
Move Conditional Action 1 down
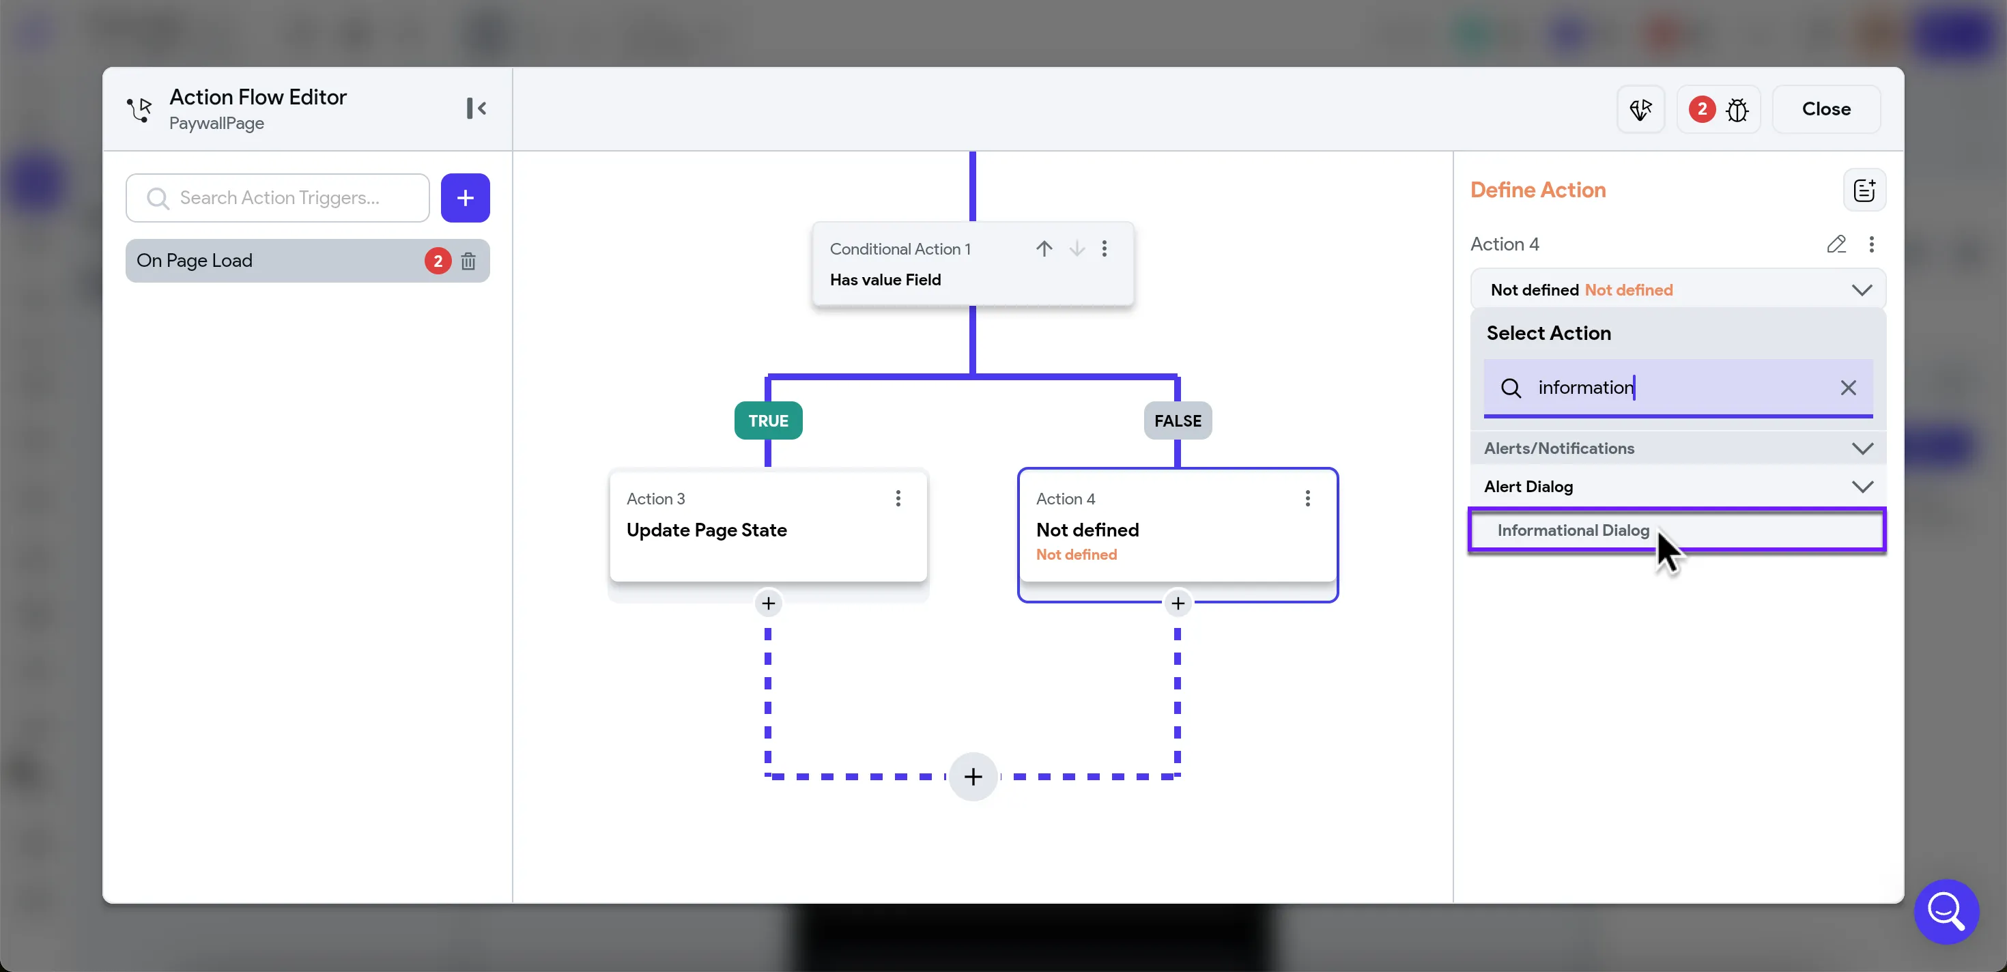coord(1077,248)
